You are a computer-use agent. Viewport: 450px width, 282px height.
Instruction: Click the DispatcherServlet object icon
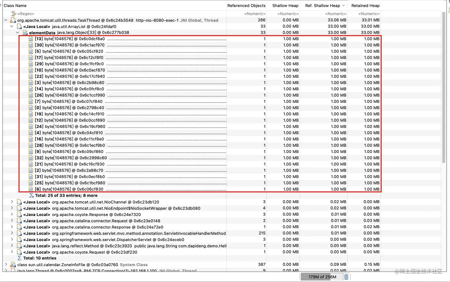coord(19,240)
